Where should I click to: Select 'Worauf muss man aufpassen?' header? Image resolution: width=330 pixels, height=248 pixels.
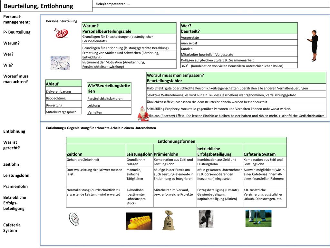coord(236,78)
